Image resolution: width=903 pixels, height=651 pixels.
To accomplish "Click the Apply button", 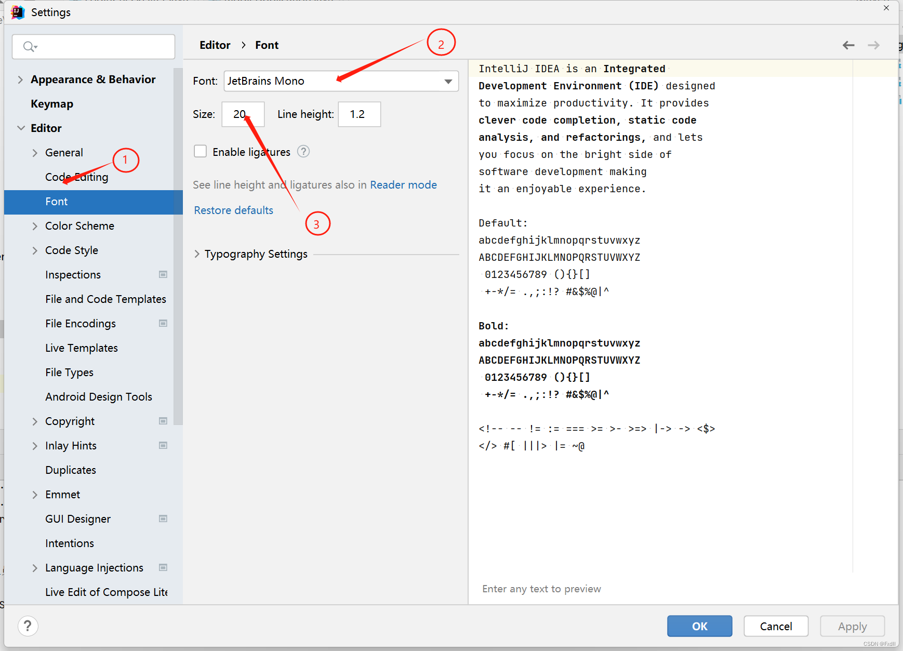I will point(852,626).
